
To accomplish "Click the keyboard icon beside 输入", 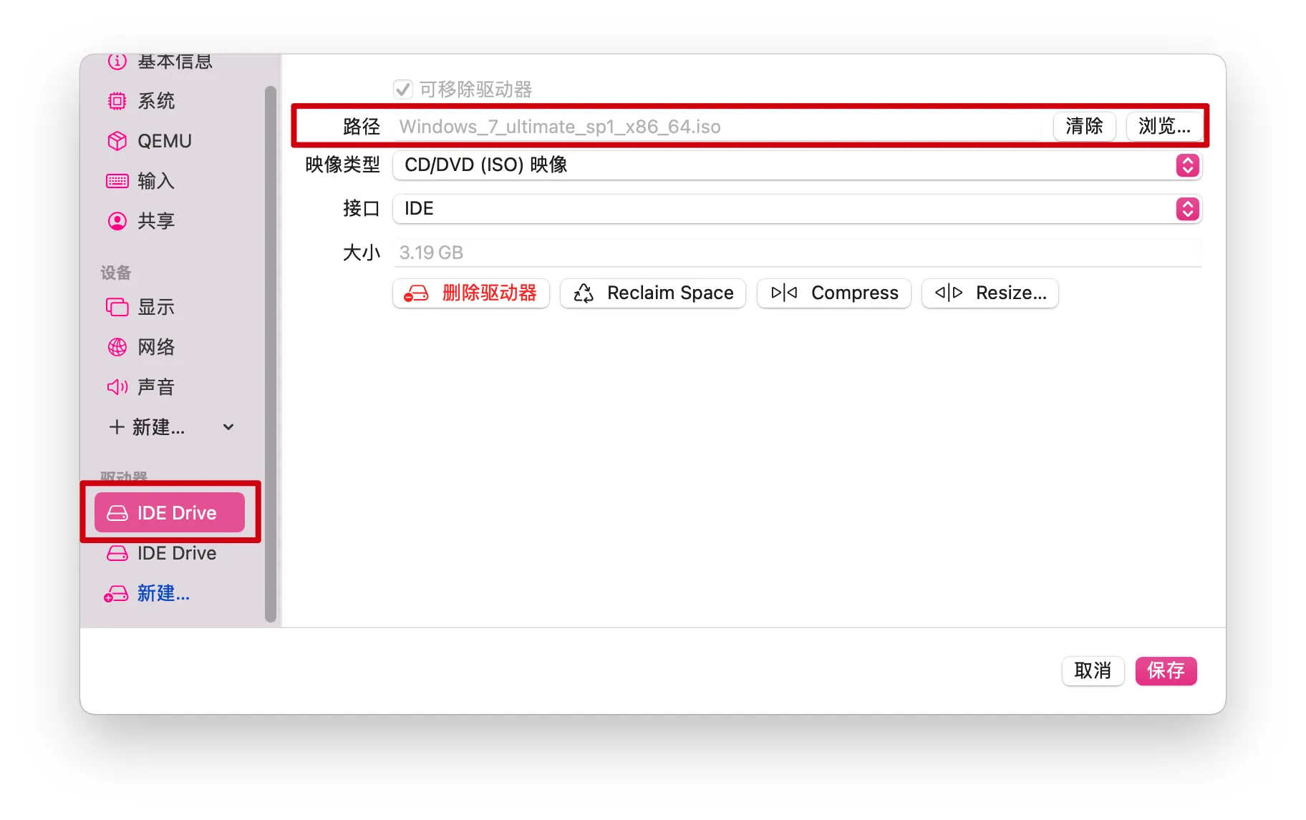I will tap(117, 181).
